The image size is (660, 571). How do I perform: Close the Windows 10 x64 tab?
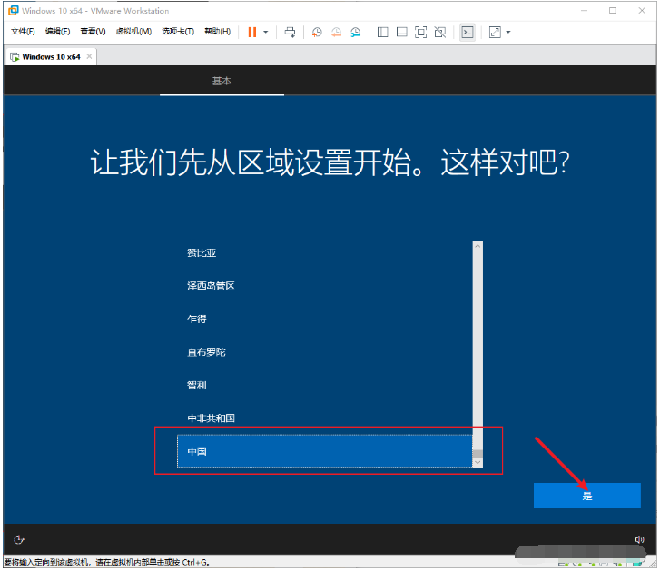89,56
